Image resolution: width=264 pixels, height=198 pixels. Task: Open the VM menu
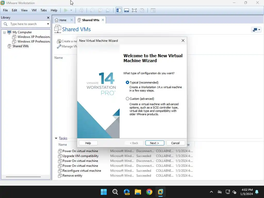click(x=34, y=10)
